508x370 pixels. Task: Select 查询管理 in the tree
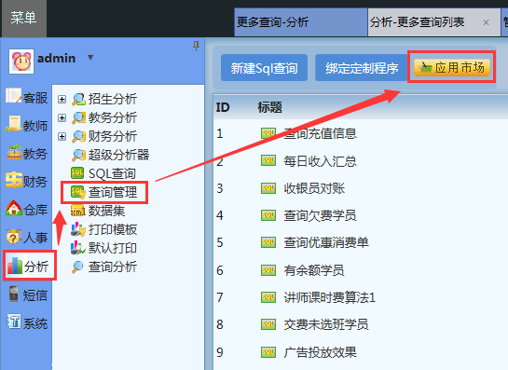[x=104, y=192]
